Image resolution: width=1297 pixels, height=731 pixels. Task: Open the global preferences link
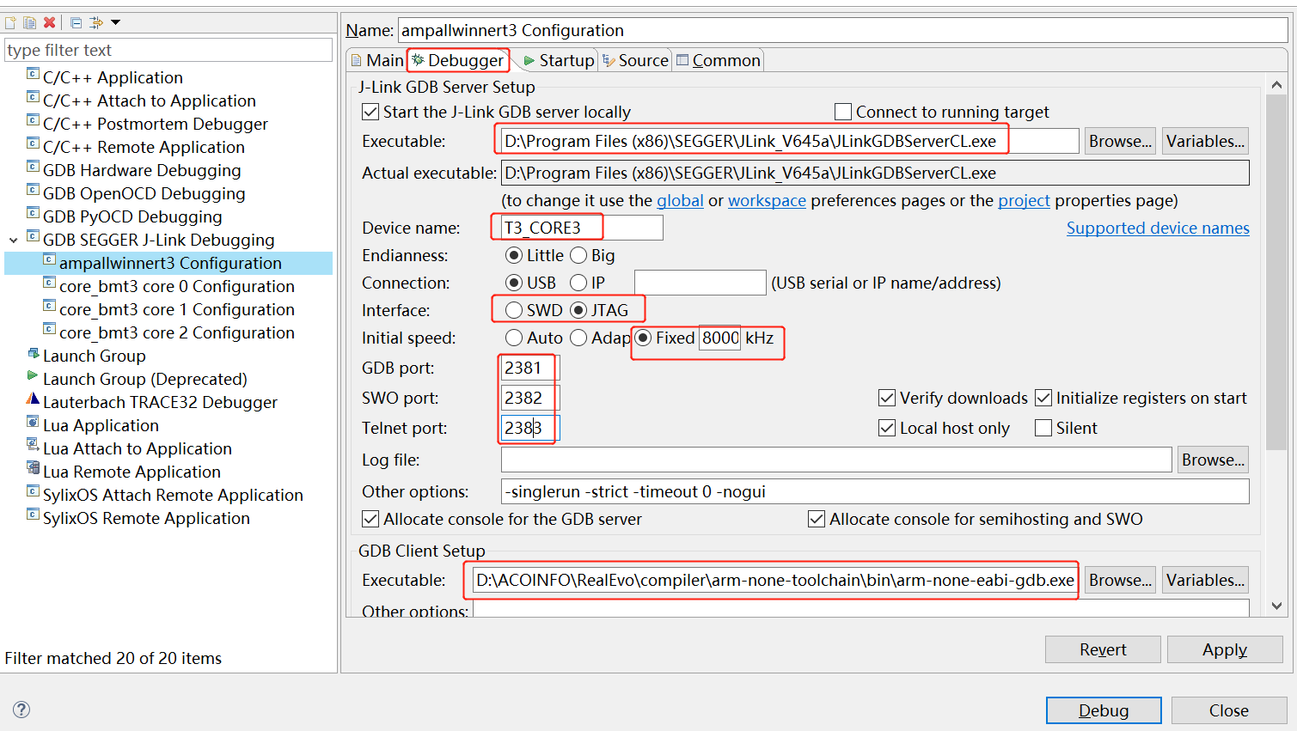tap(680, 200)
